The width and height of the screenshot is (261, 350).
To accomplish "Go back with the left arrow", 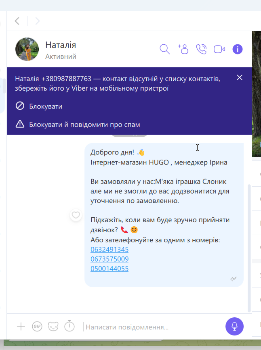I will [x=17, y=21].
